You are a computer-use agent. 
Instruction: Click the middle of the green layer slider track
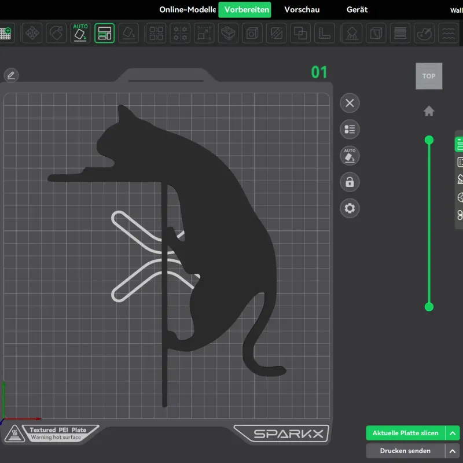point(429,223)
